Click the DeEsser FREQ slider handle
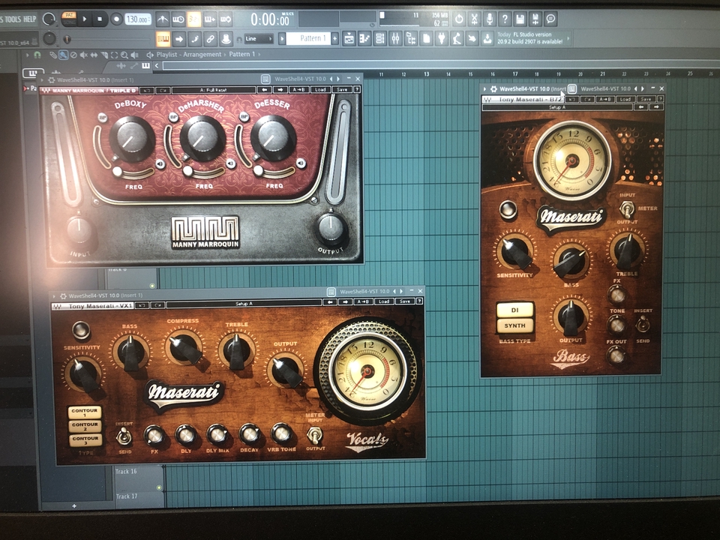This screenshot has width=720, height=540. (x=258, y=171)
